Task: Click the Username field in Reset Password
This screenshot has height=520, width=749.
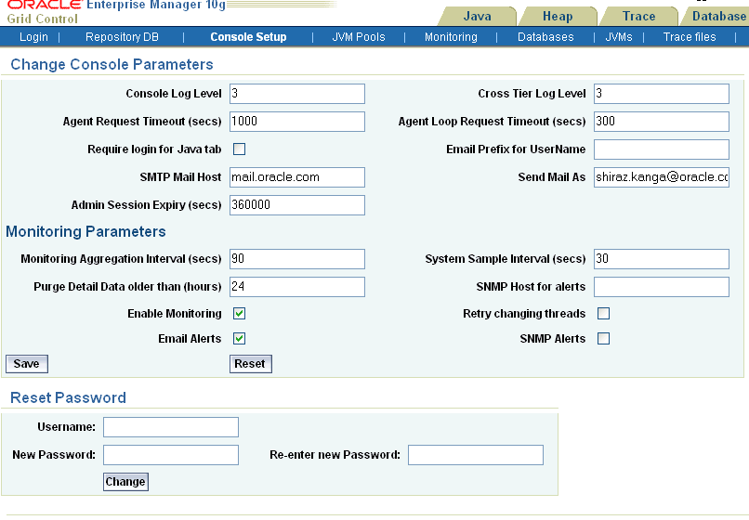Action: [x=171, y=427]
